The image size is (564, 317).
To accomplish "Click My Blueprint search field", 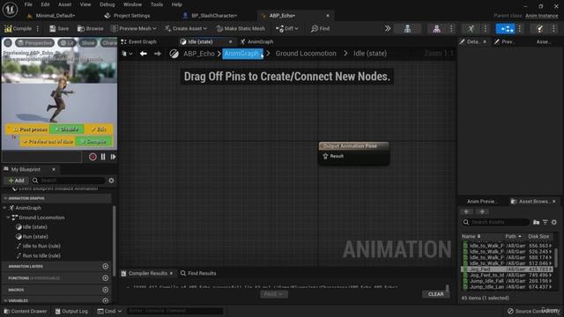I will coord(69,181).
